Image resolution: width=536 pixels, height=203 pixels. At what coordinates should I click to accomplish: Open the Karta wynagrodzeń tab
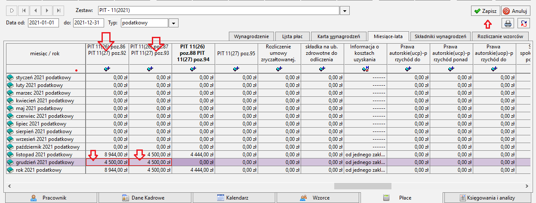[x=339, y=36]
